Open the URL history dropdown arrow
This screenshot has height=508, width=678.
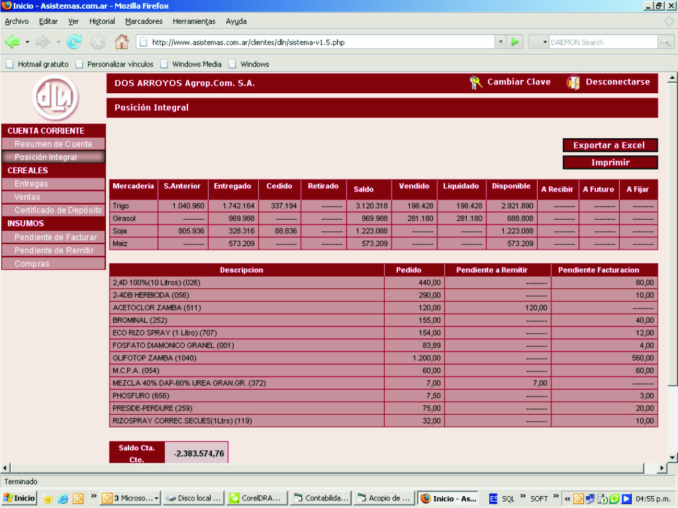coord(501,42)
